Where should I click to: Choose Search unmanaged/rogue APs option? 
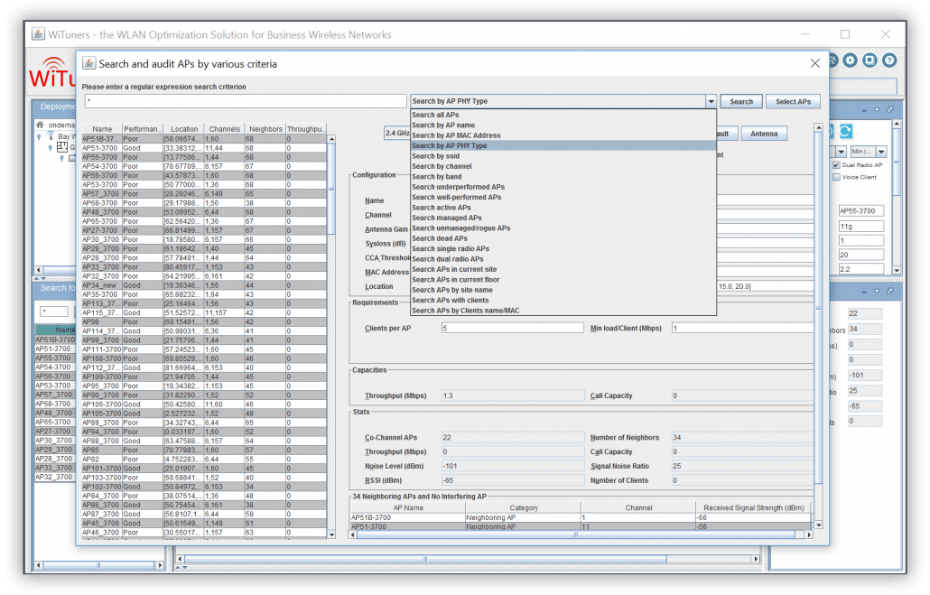[x=563, y=228]
